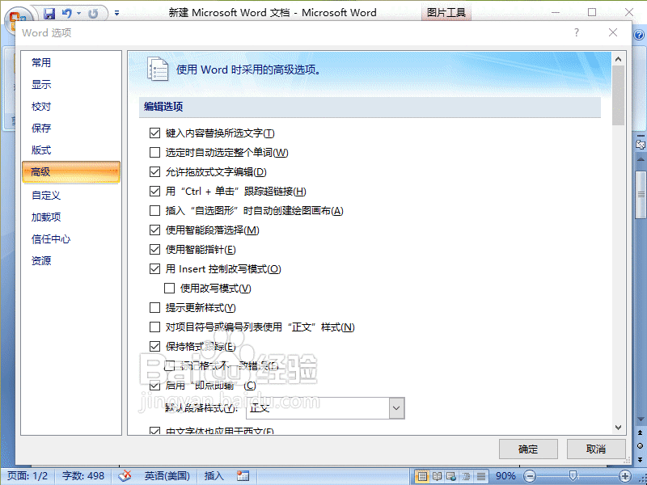
Task: Select 校对 category in options sidebar
Action: [x=71, y=107]
